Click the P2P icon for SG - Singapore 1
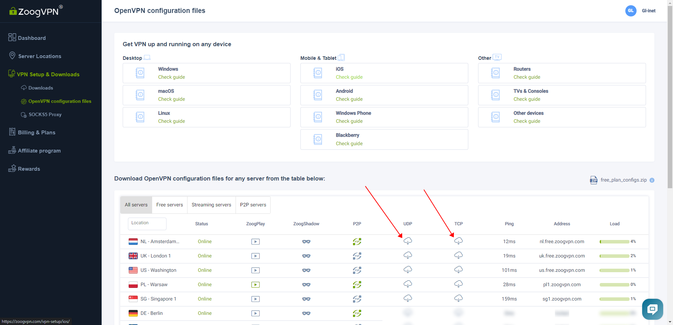 click(357, 299)
